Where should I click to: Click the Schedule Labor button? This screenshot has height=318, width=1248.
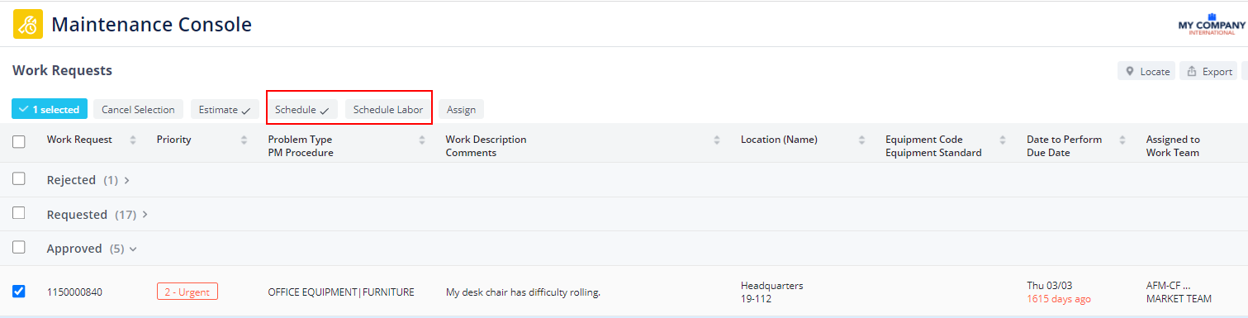388,109
